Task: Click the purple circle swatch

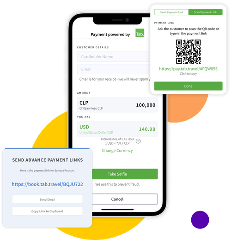Action: (x=200, y=220)
